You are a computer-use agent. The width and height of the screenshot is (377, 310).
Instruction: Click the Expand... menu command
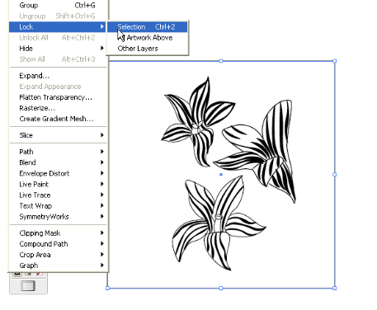coord(58,76)
